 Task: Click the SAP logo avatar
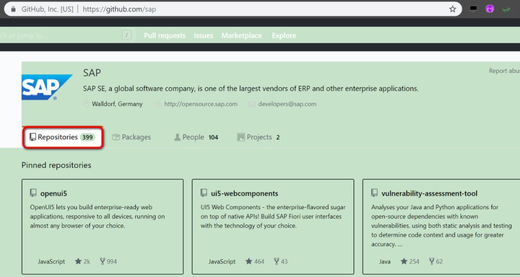(47, 87)
